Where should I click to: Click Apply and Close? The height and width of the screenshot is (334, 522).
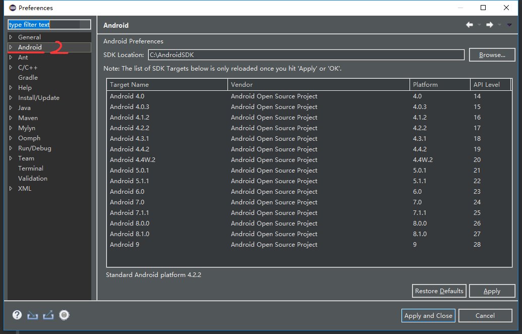[428, 315]
